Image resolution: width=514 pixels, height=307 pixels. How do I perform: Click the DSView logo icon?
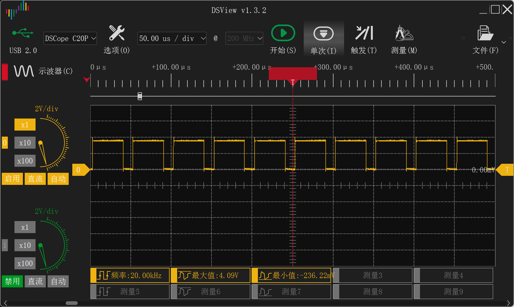click(17, 10)
